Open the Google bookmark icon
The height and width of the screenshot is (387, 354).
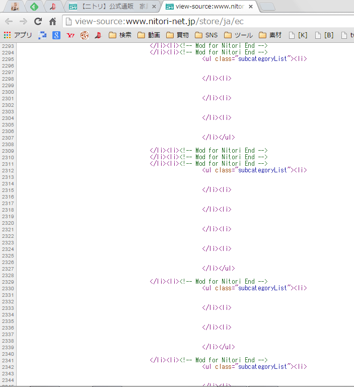click(57, 35)
